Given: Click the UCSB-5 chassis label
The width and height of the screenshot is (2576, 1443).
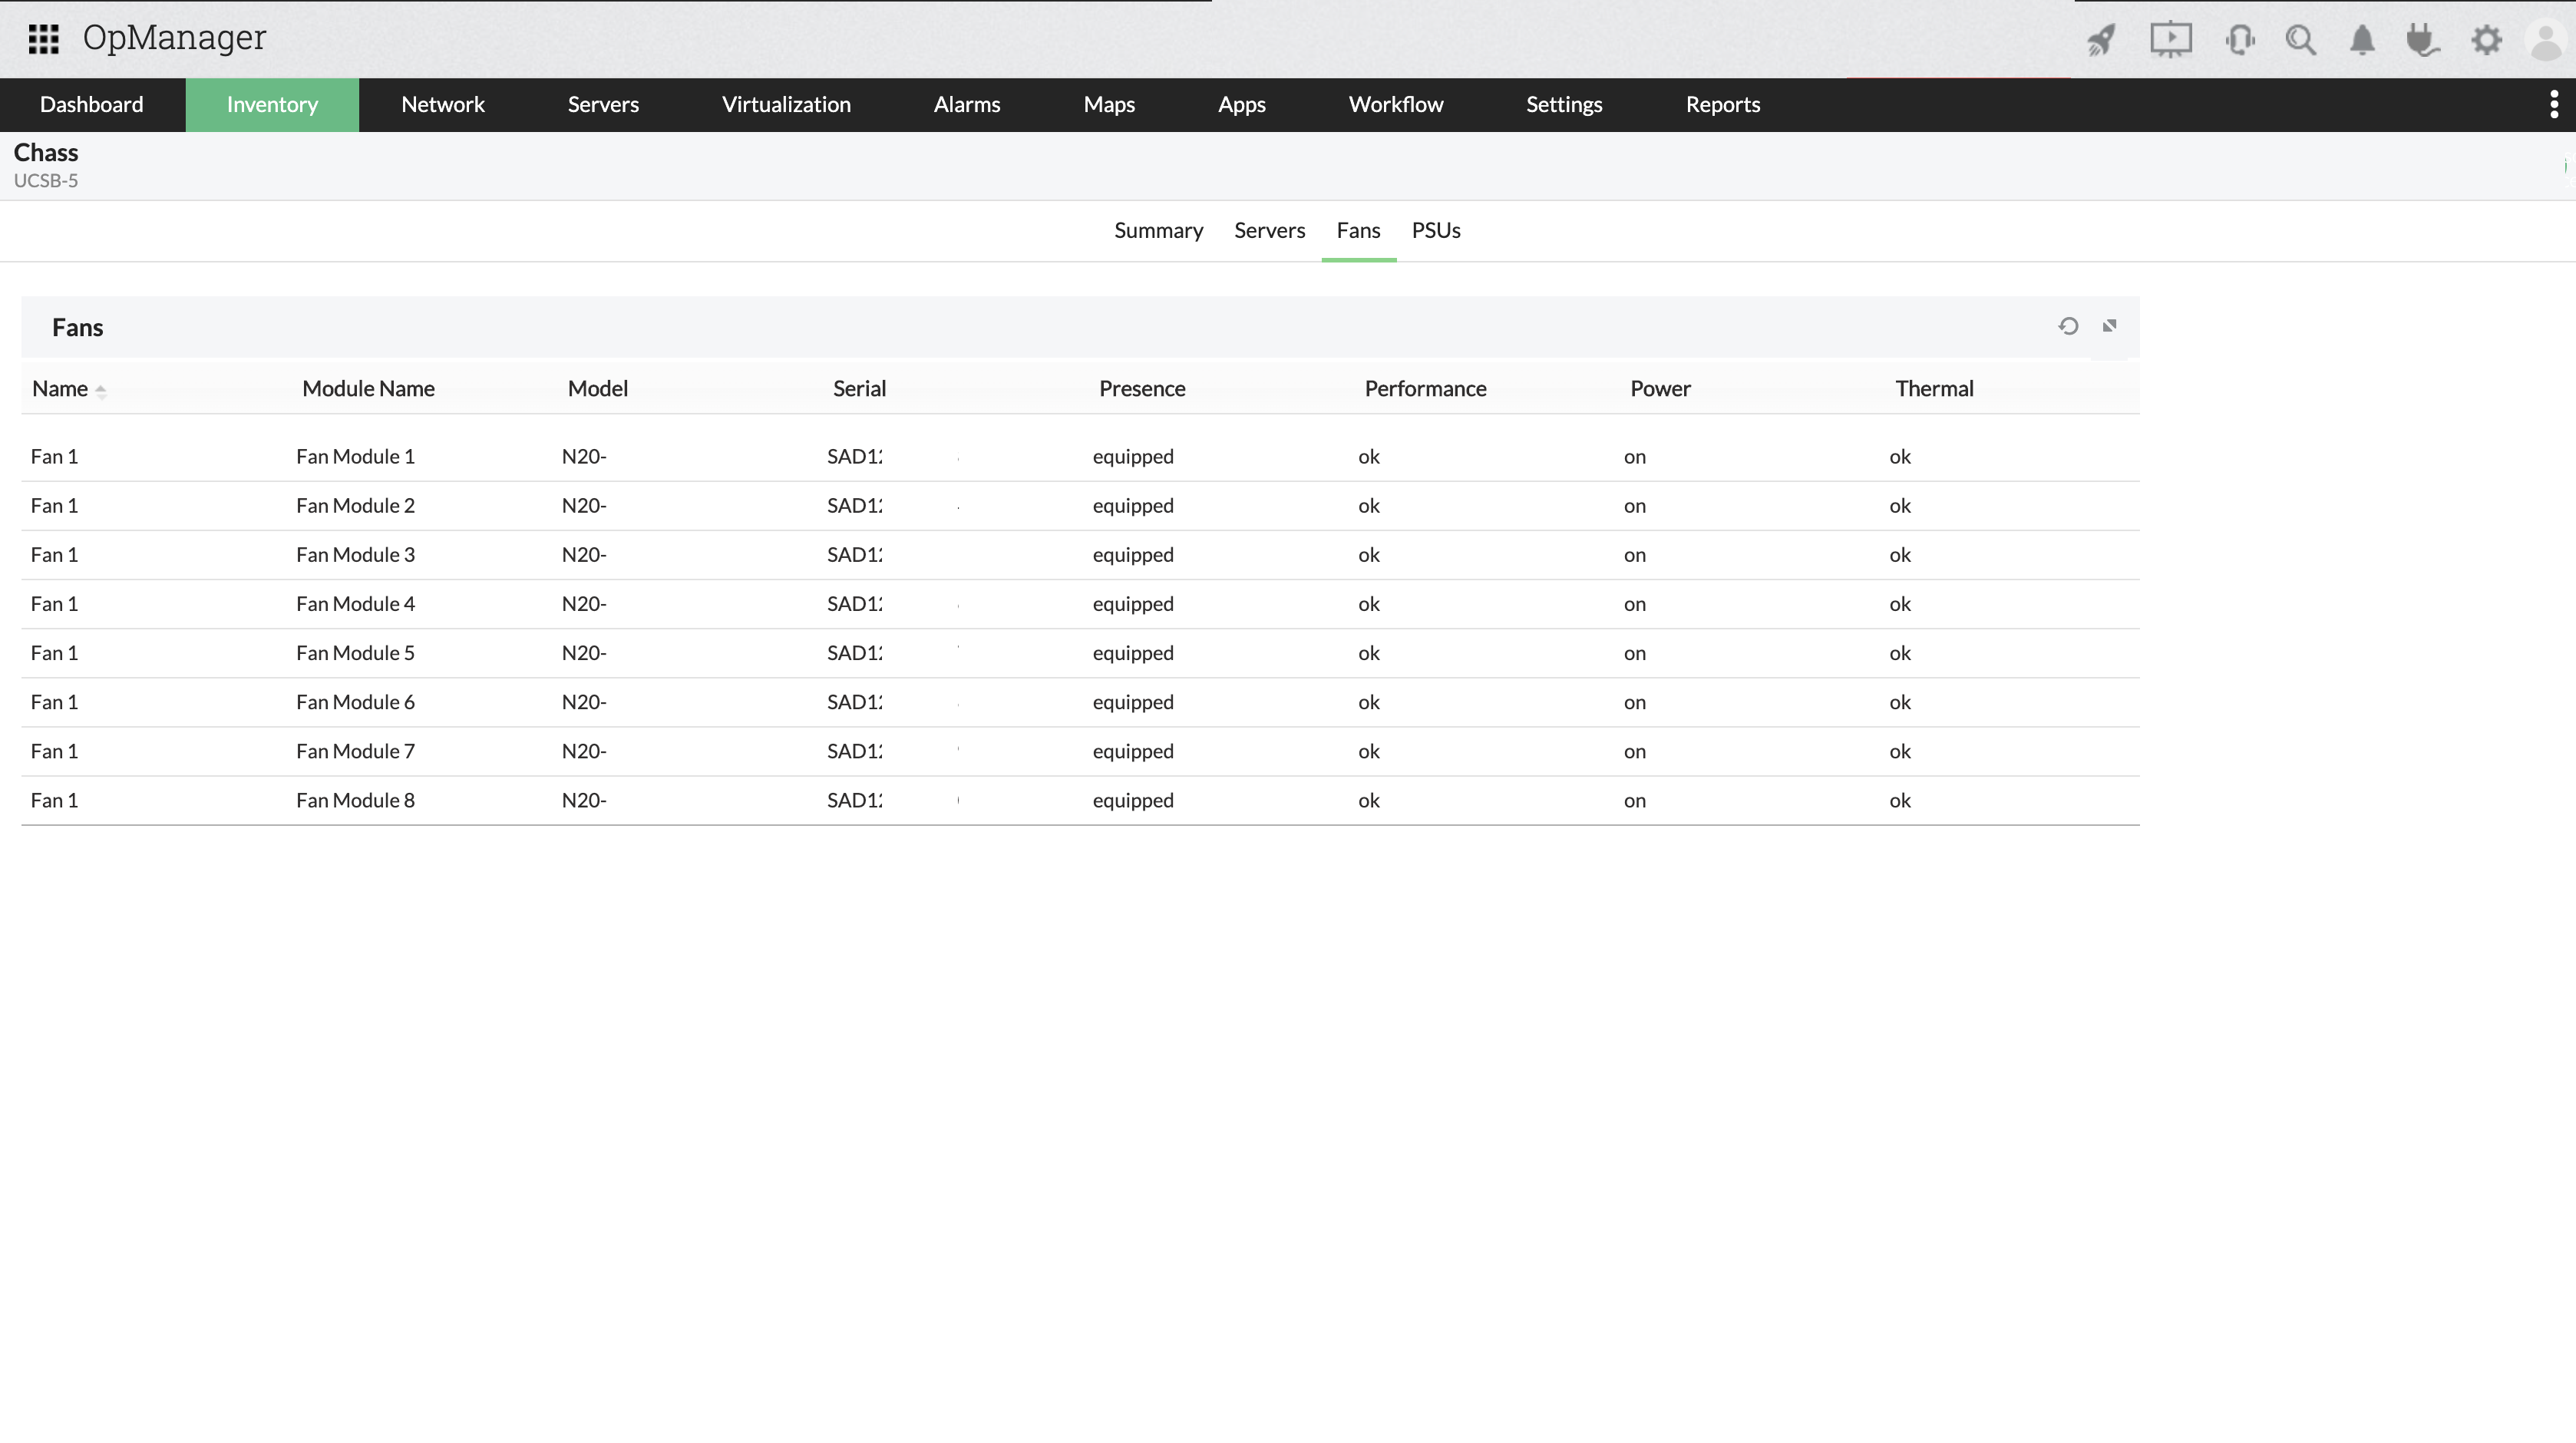Looking at the screenshot, I should point(46,181).
